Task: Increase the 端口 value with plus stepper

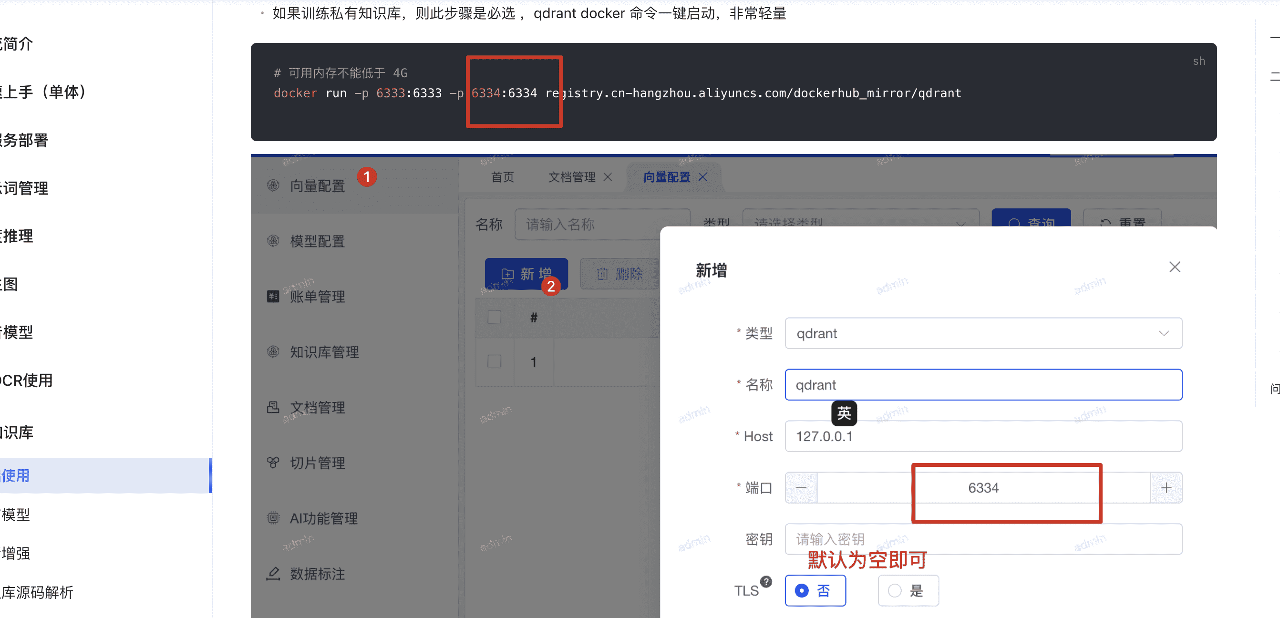Action: point(1166,487)
